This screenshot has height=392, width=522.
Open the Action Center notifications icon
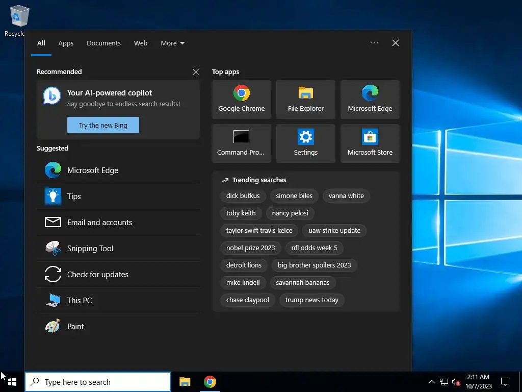click(505, 382)
